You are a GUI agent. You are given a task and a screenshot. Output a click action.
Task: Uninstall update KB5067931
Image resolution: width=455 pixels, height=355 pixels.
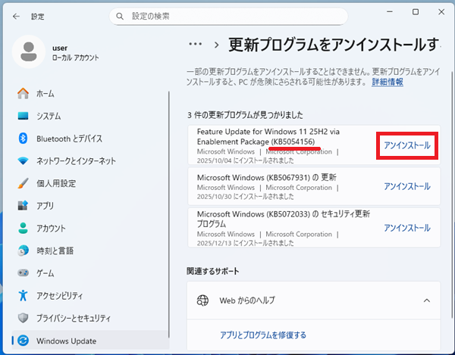point(406,186)
